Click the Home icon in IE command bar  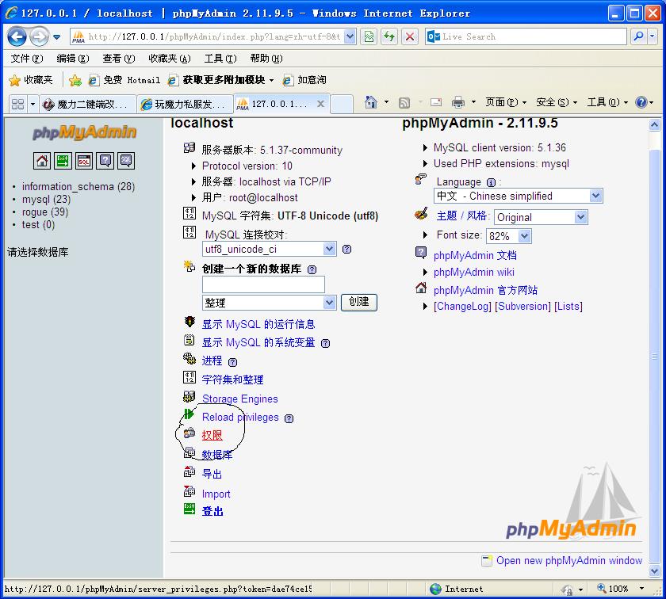(x=370, y=102)
